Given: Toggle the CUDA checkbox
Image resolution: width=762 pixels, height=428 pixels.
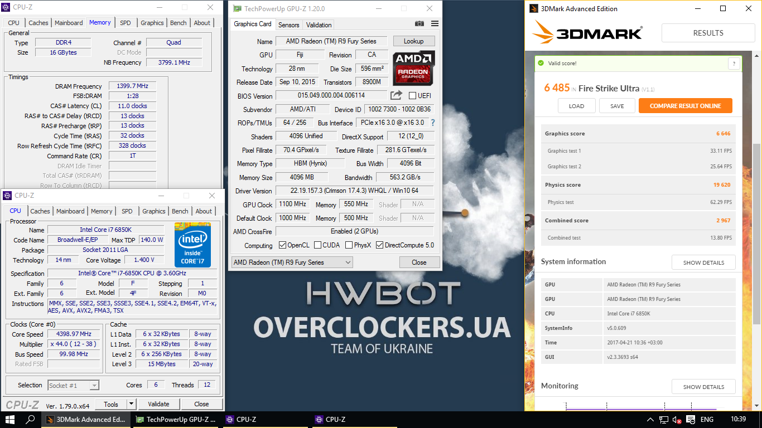Looking at the screenshot, I should point(317,245).
